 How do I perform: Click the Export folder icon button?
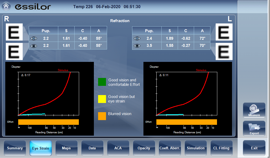254,129
